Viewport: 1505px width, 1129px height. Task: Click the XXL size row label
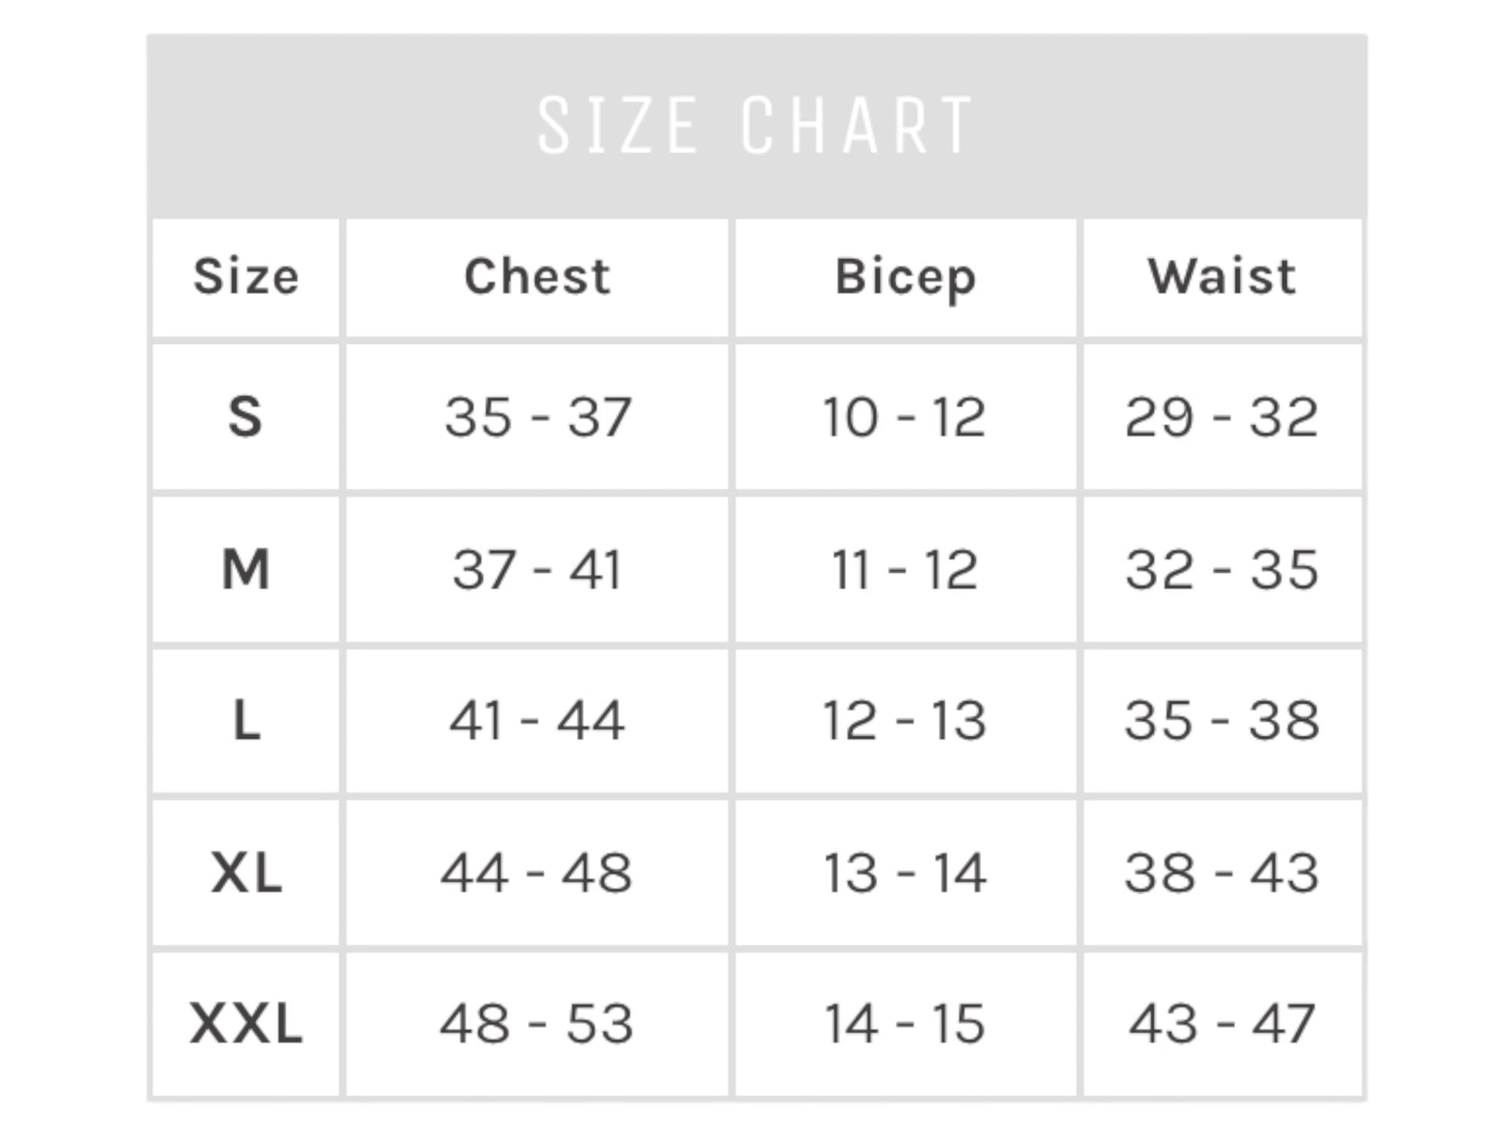246,1024
